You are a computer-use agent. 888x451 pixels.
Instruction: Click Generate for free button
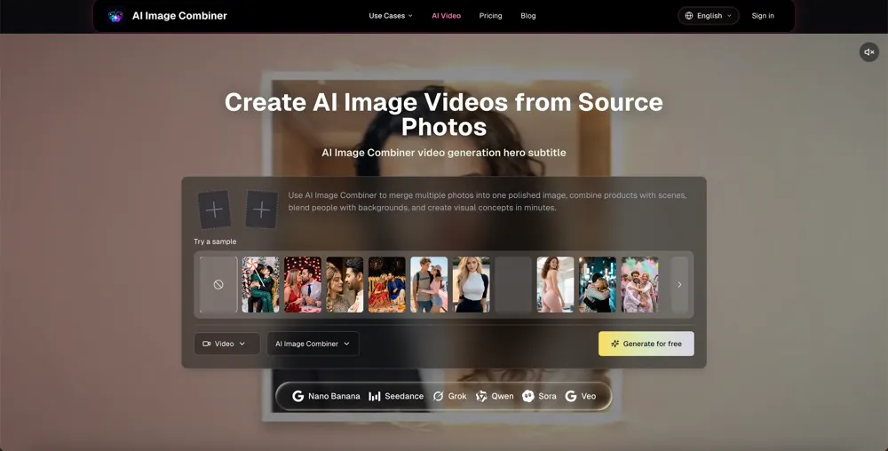pyautogui.click(x=646, y=344)
